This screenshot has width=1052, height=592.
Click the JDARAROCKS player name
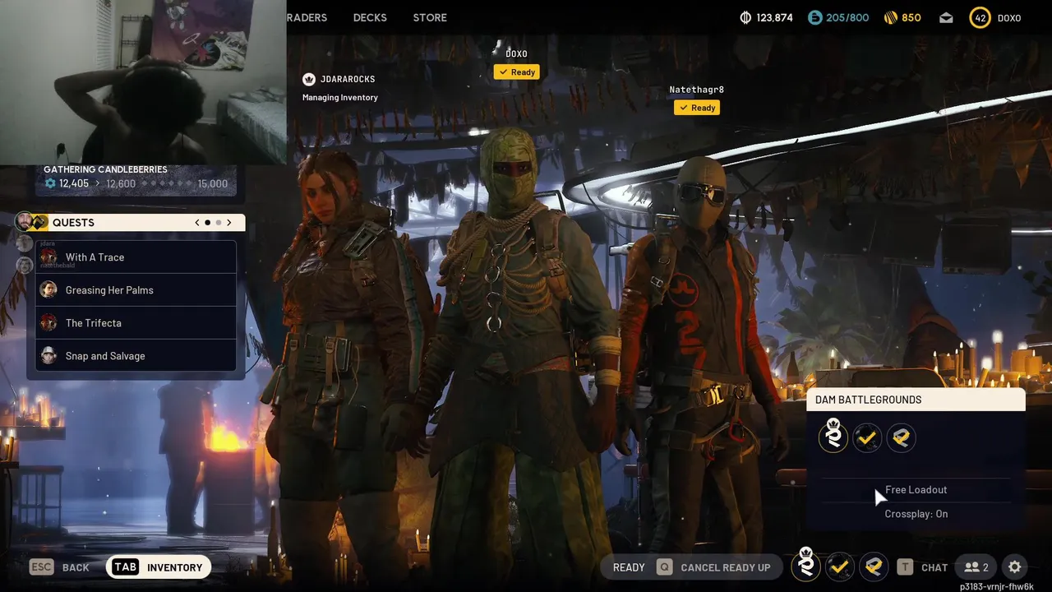point(348,79)
